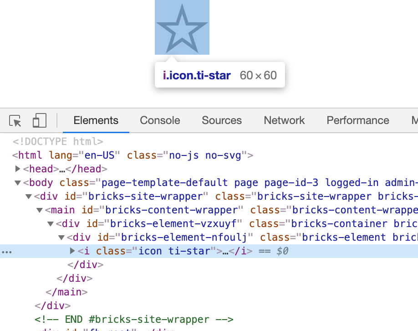Screen dimensions: 418x331
Task: Click the highlighted star icon on the page
Action: pos(182,27)
